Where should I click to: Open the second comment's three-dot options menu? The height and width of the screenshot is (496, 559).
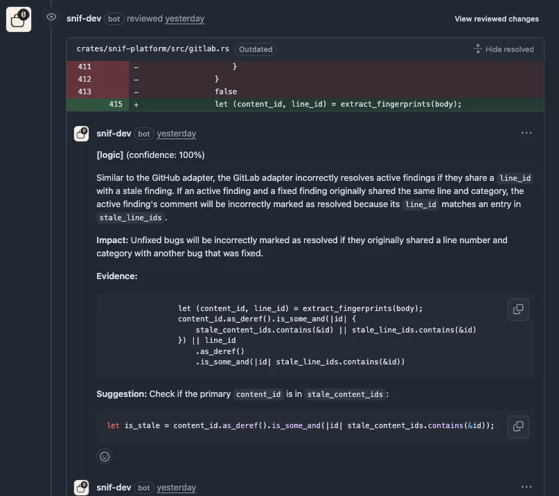526,487
